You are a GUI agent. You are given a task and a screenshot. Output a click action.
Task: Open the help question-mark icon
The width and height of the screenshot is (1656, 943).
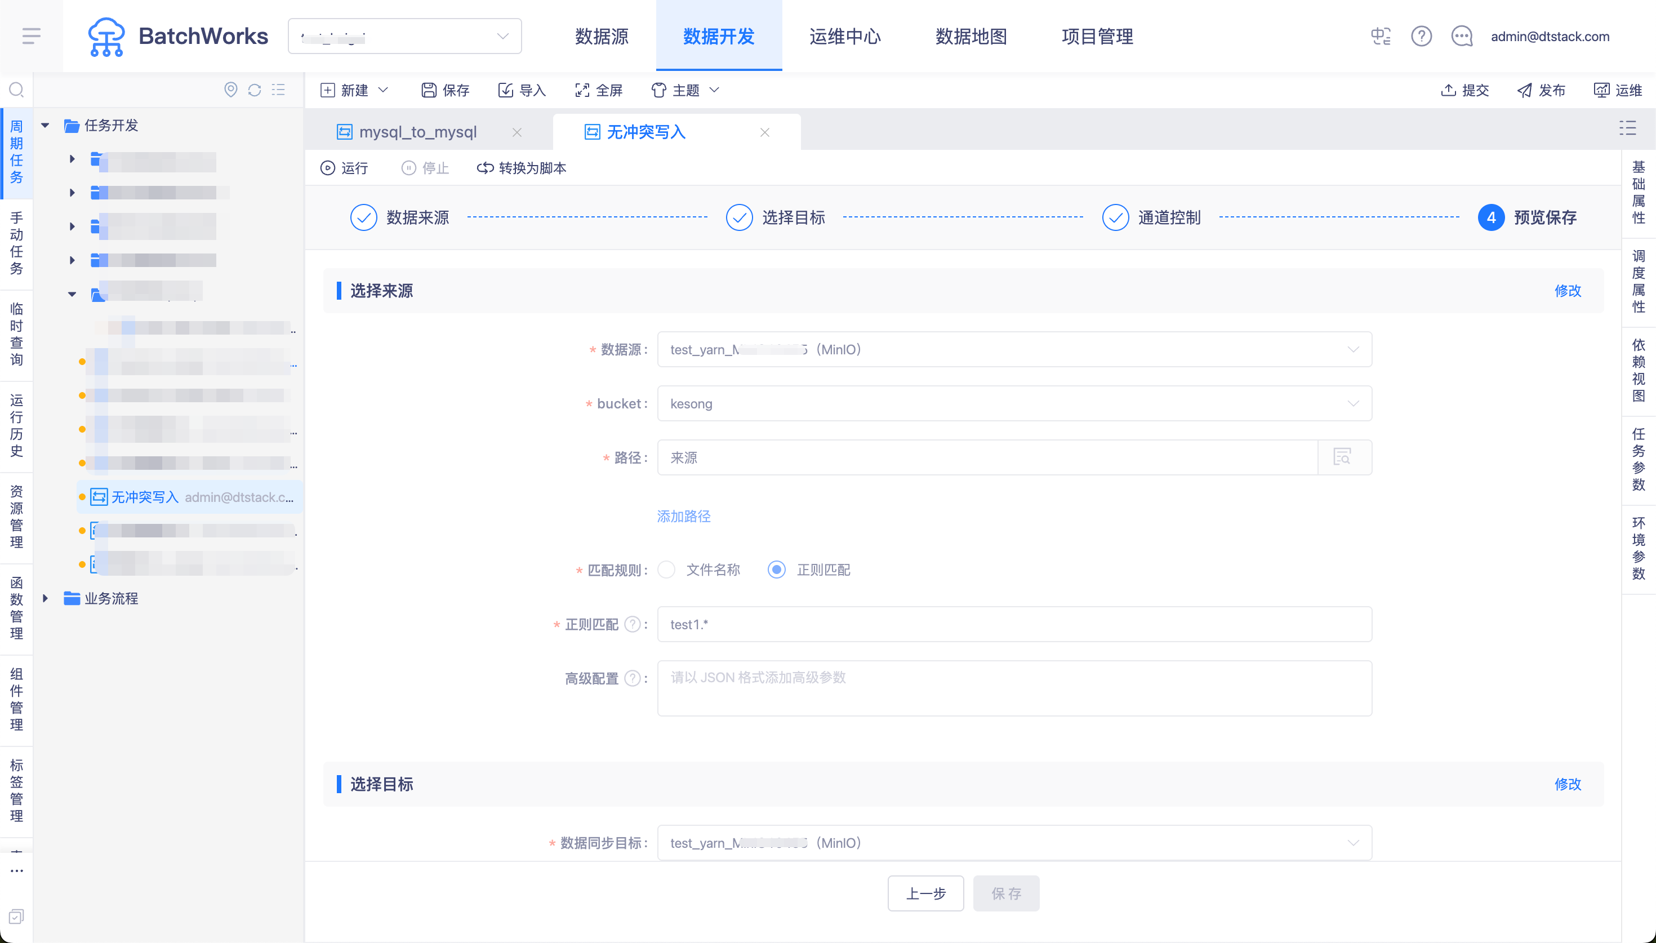(1421, 36)
